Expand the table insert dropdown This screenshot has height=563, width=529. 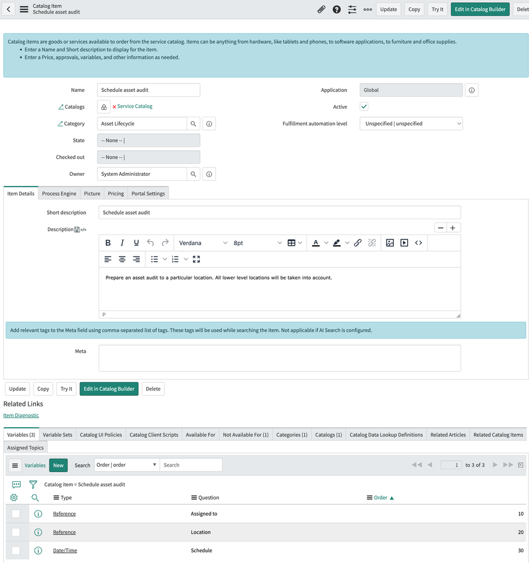click(x=300, y=243)
